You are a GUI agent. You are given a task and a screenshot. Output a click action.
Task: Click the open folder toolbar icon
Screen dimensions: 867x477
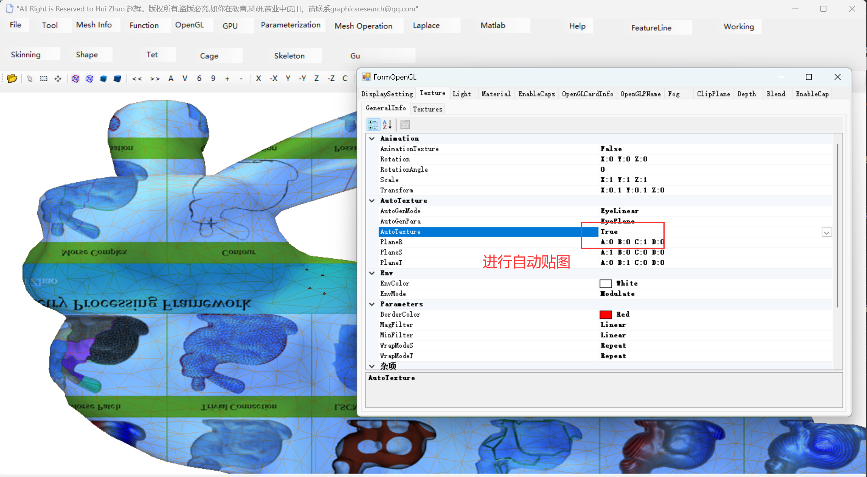[x=12, y=78]
